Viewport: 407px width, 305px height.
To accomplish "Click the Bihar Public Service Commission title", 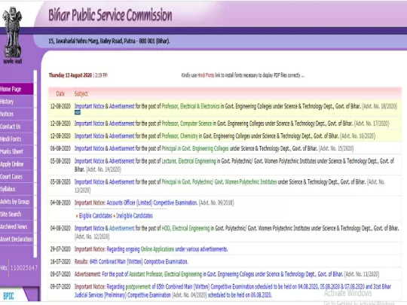I will [x=110, y=15].
